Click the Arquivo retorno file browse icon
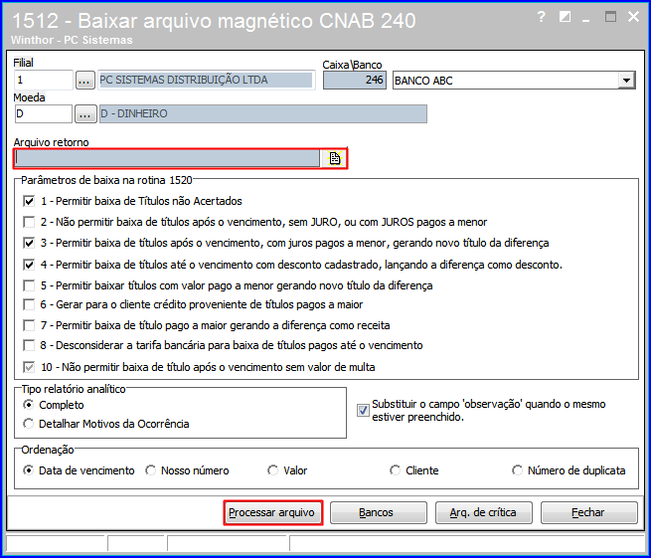 coord(334,158)
